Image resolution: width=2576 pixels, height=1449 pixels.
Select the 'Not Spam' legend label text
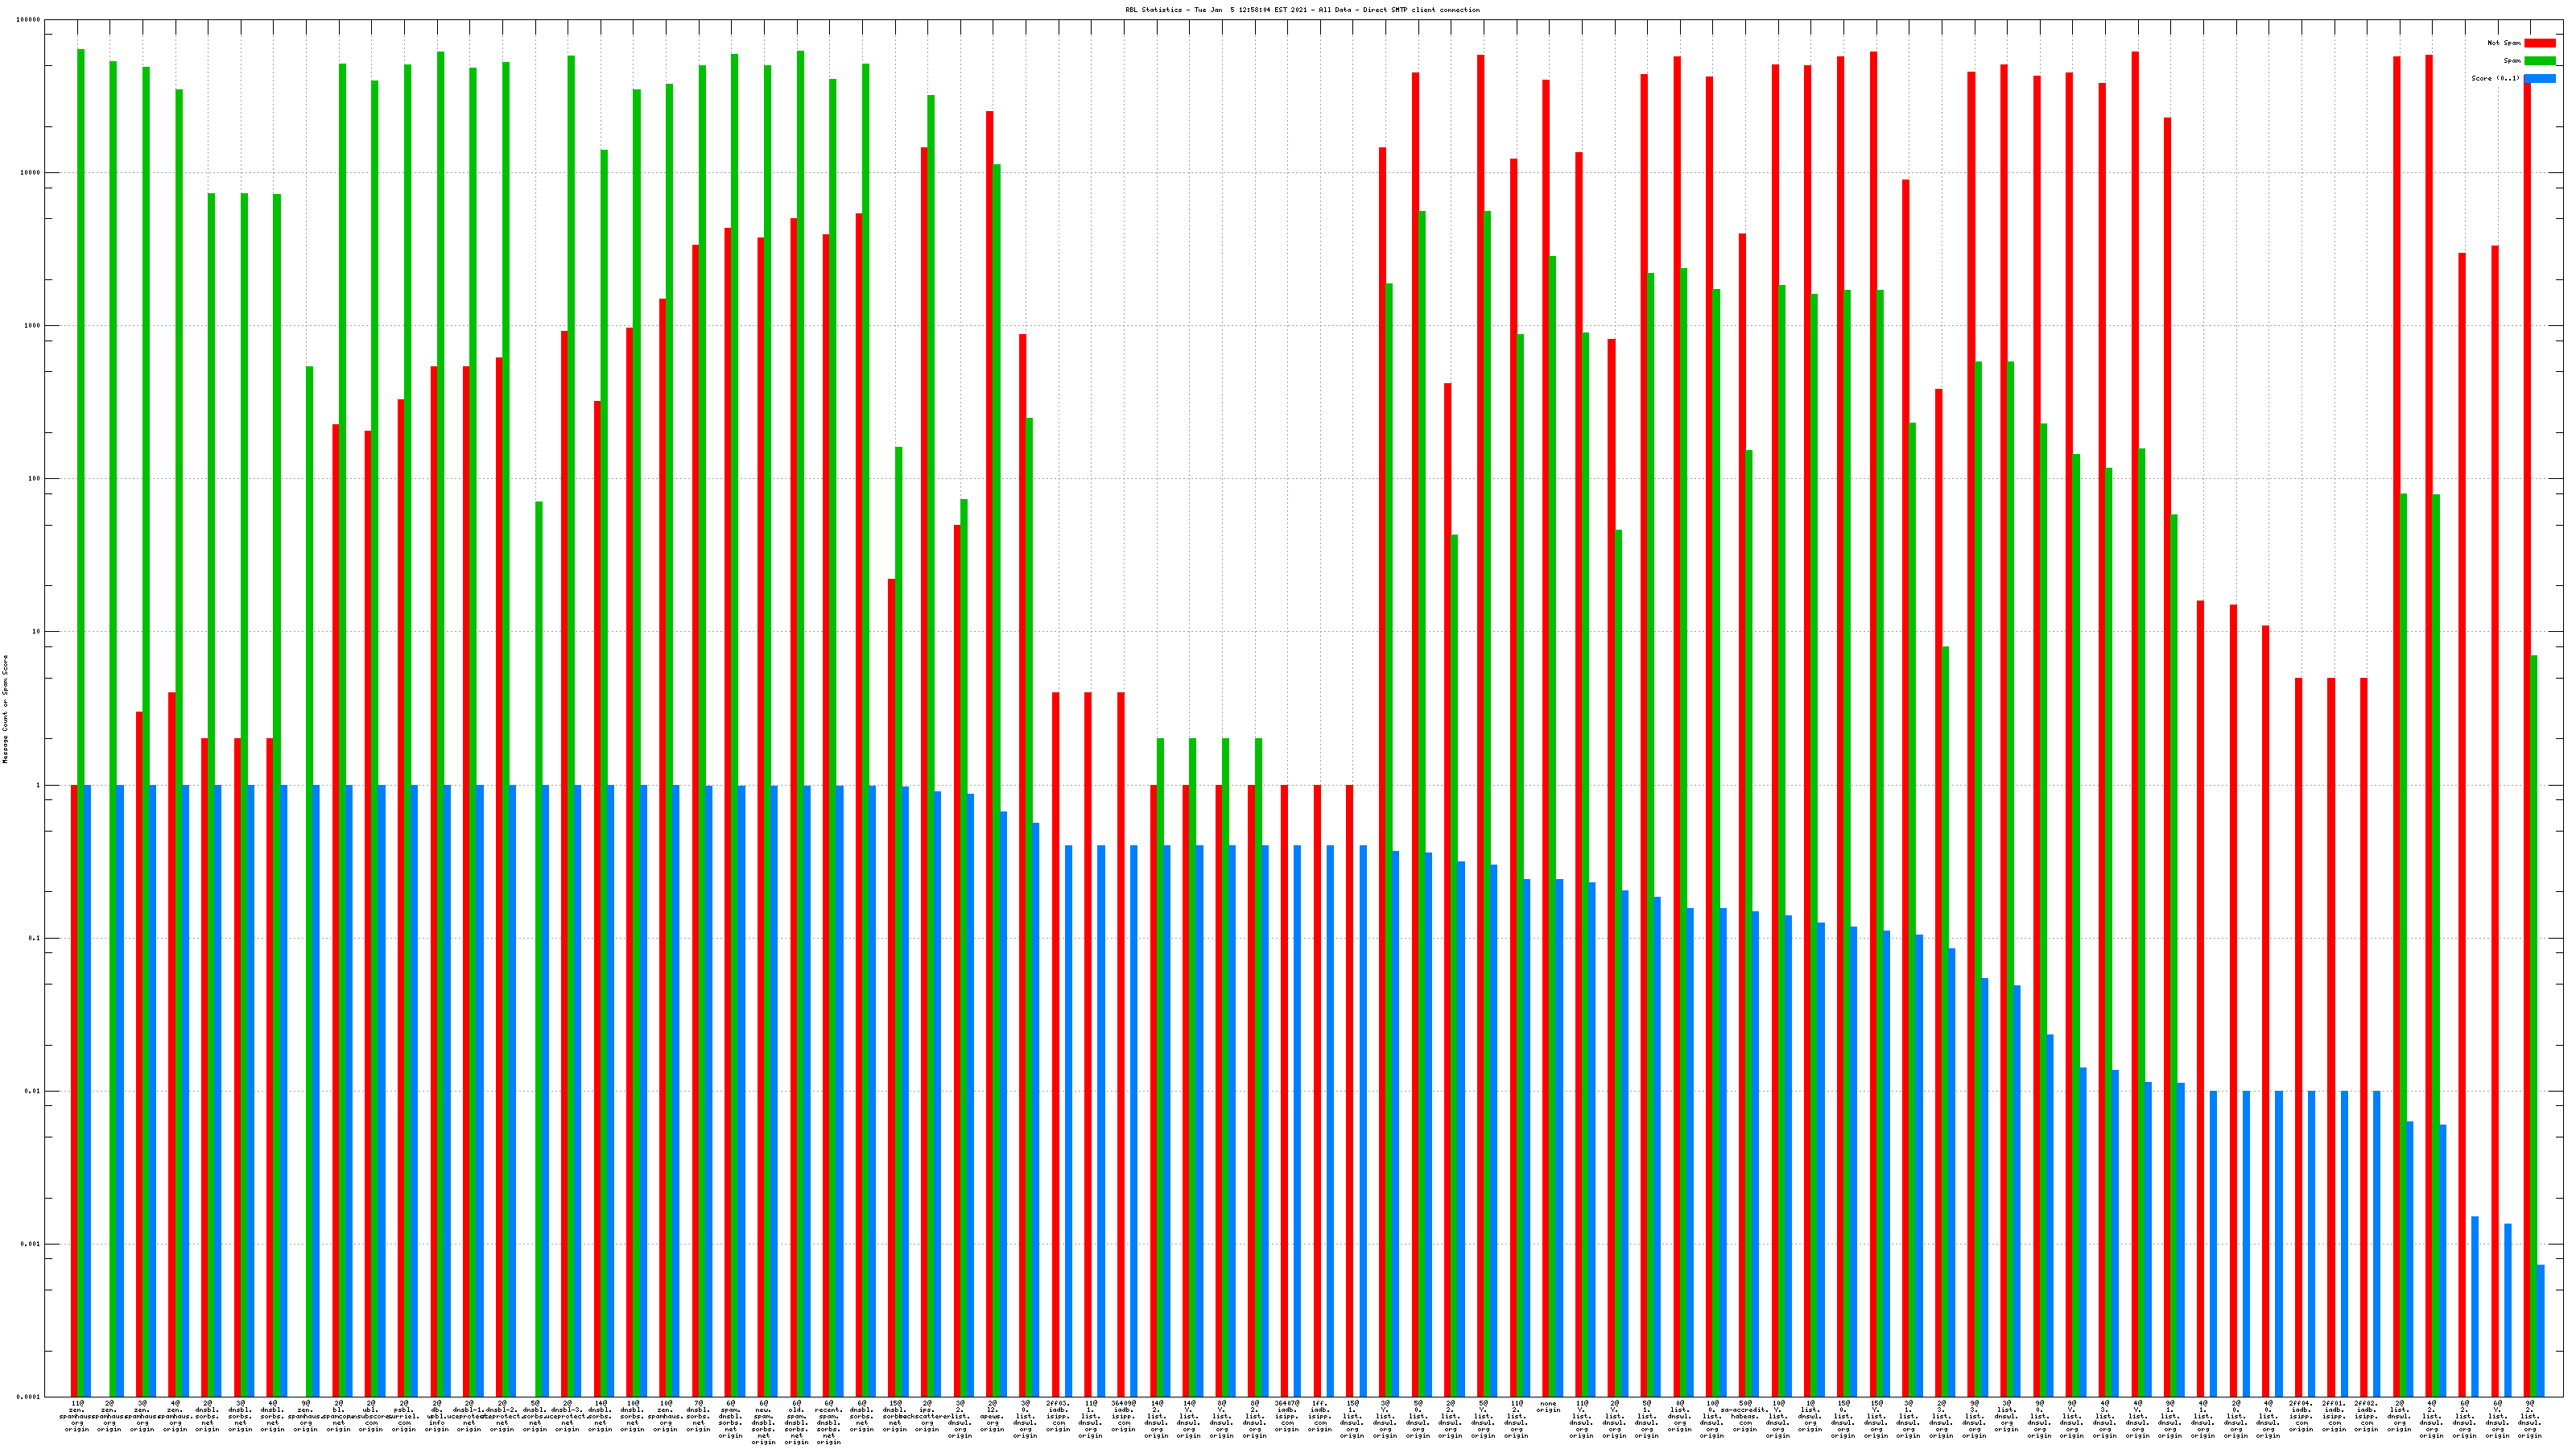pos(2504,43)
